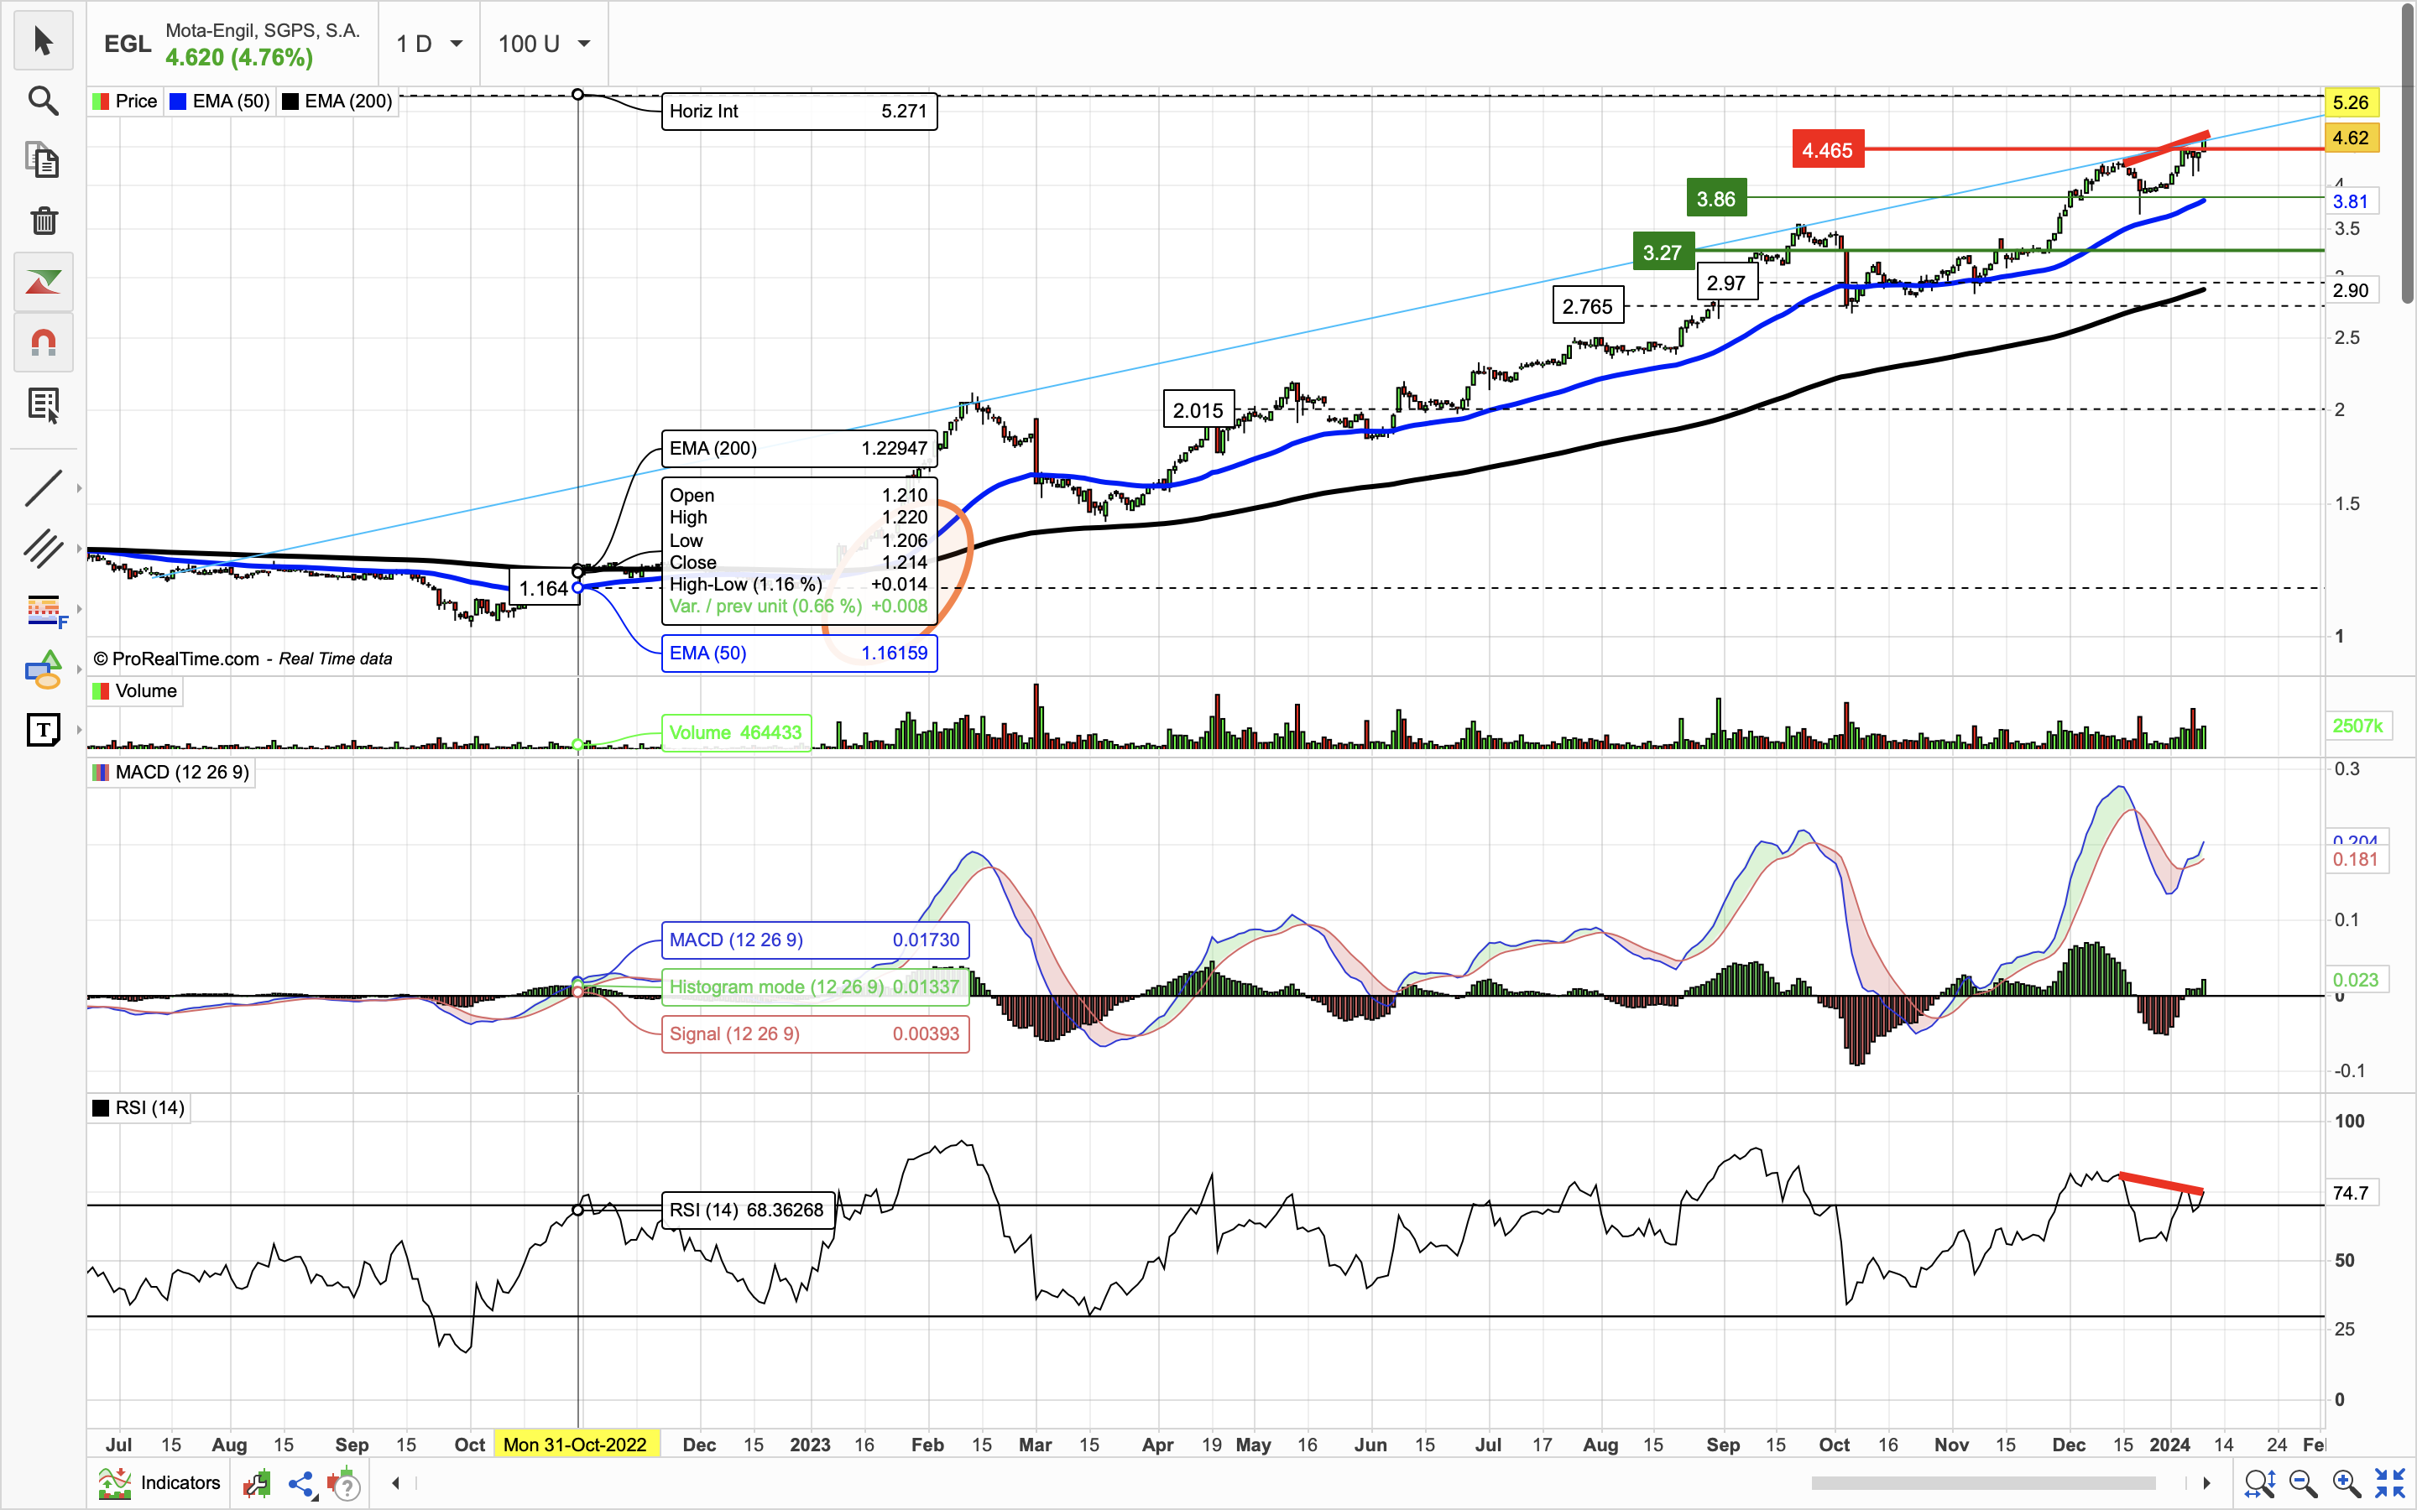The width and height of the screenshot is (2417, 1510).
Task: Open the 100 U units dropdown
Action: [545, 44]
